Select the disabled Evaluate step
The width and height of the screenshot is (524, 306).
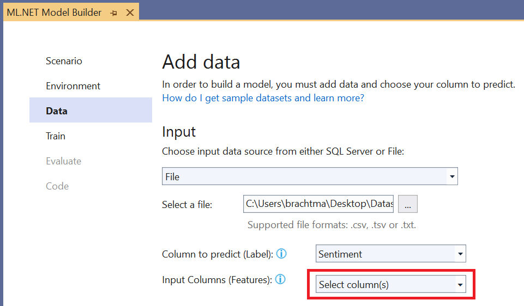pyautogui.click(x=63, y=161)
